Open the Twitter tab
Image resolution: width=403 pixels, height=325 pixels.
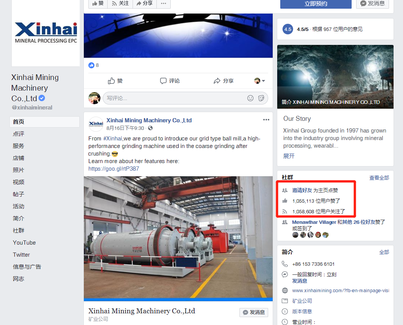[x=21, y=255]
